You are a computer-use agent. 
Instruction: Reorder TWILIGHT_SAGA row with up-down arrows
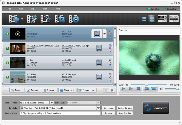click(x=110, y=51)
